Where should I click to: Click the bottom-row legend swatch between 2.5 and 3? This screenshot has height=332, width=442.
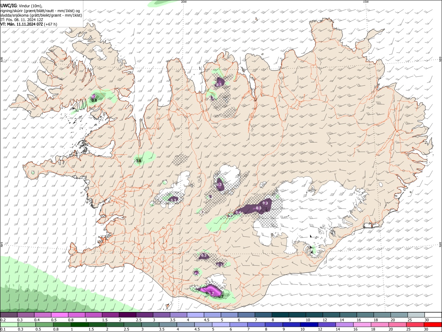133,325
